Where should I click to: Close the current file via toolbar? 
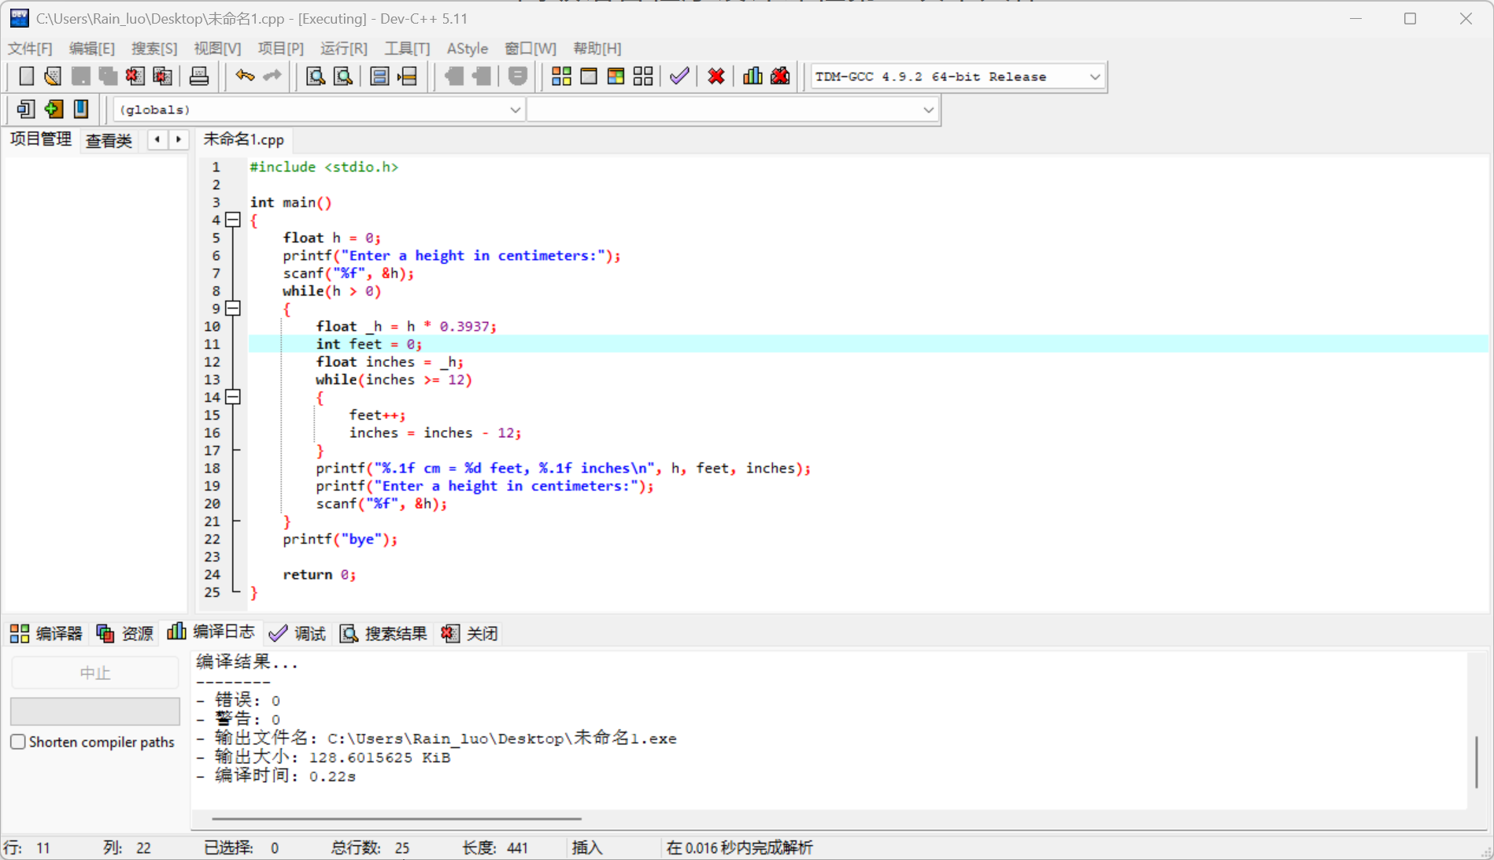click(135, 76)
